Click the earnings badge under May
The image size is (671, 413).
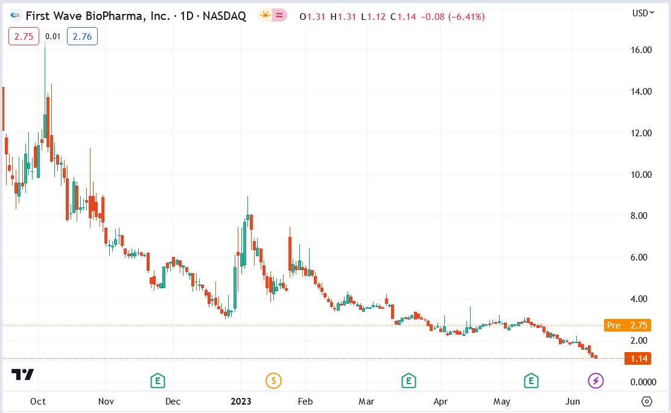pyautogui.click(x=530, y=380)
